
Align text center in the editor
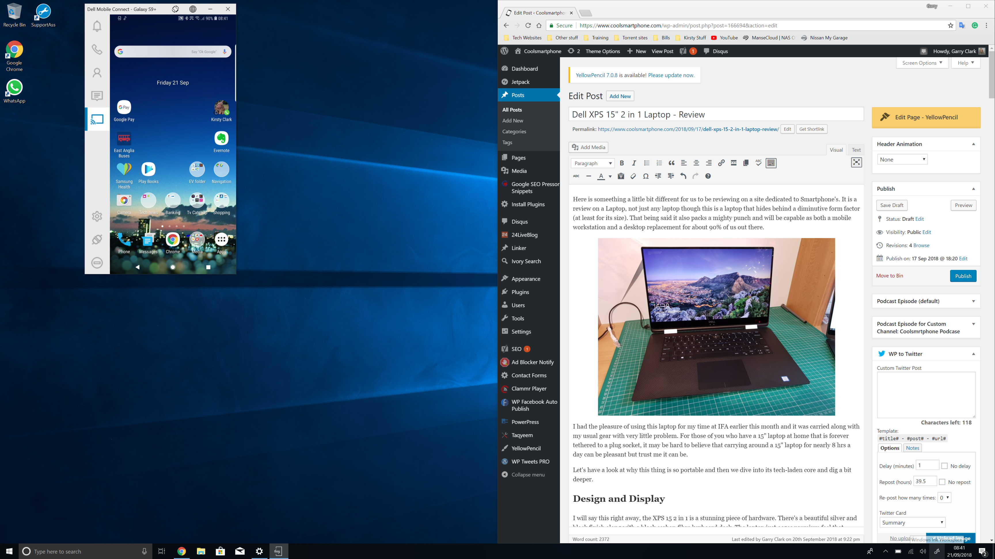(696, 163)
